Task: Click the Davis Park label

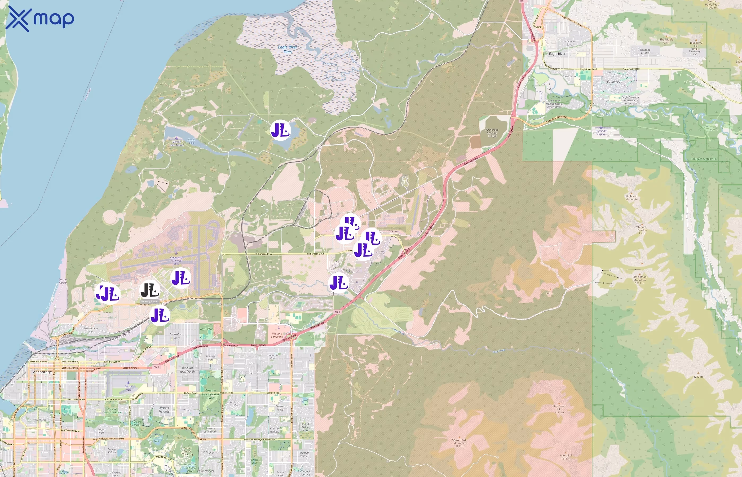Action: (206, 329)
